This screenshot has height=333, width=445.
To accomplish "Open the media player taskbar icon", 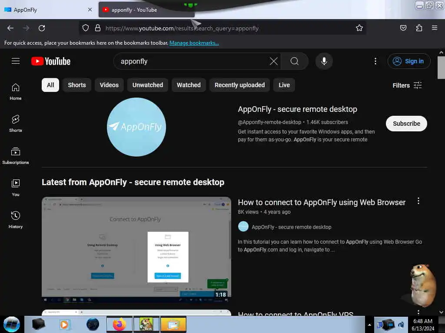I will (64, 324).
